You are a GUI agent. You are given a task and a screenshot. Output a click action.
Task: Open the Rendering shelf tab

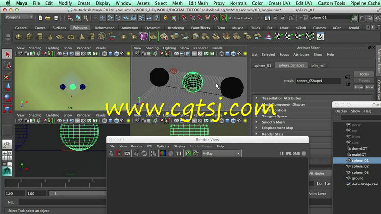[x=176, y=28]
